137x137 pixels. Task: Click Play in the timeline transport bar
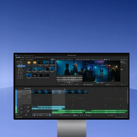coord(38,115)
